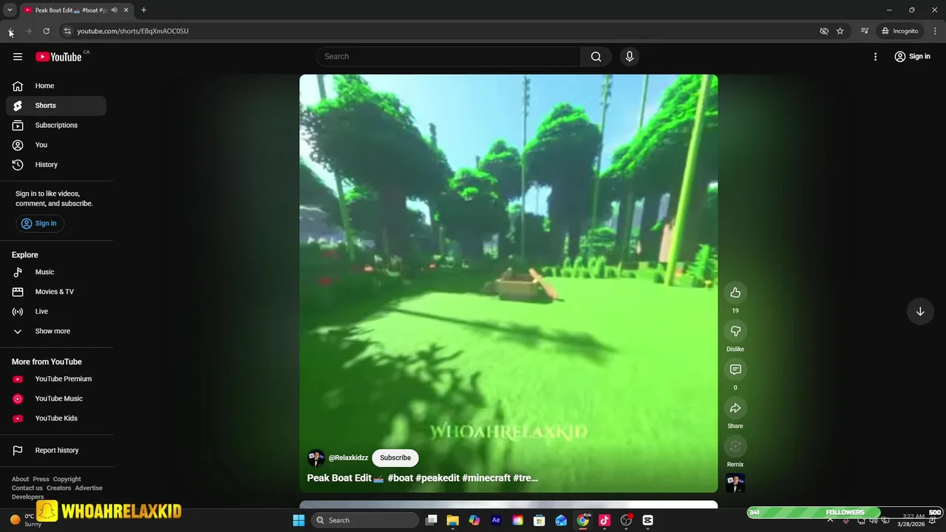Open Music under Explore
The image size is (946, 532).
(x=56, y=272)
